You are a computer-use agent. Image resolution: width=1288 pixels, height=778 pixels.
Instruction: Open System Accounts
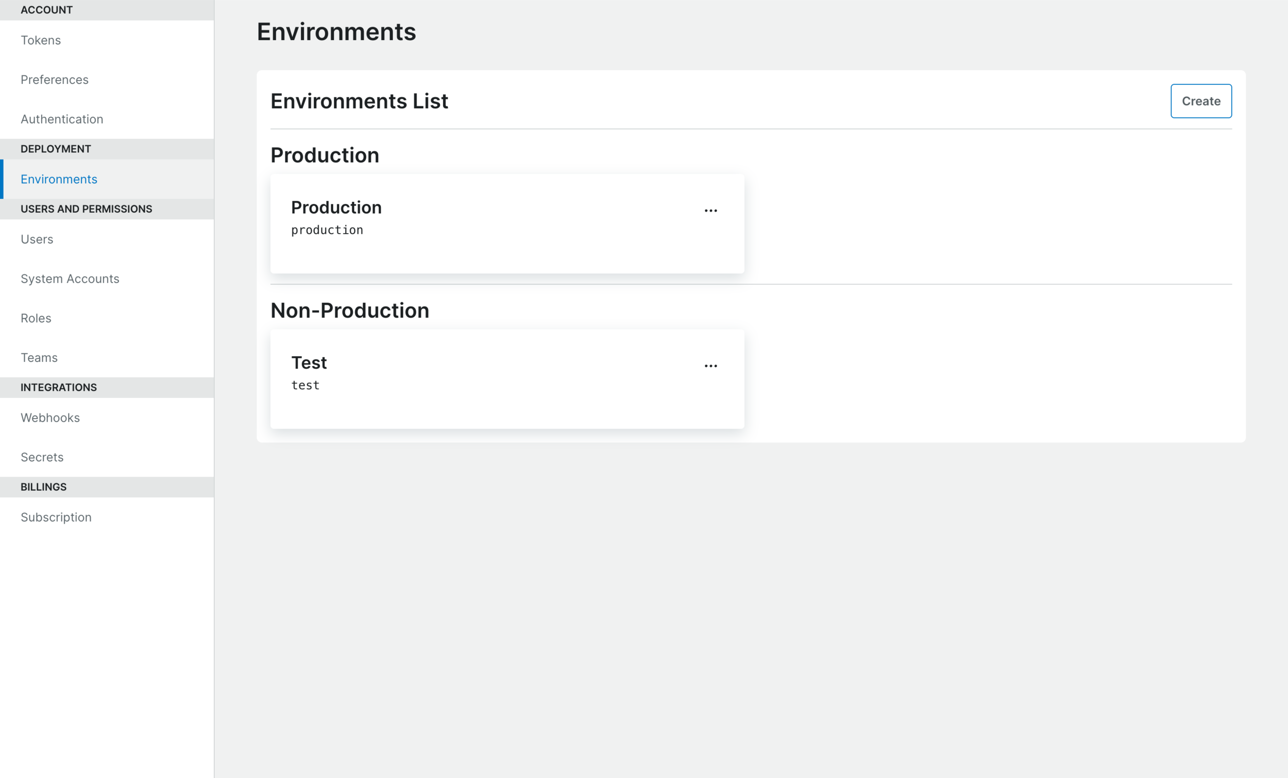pos(70,279)
